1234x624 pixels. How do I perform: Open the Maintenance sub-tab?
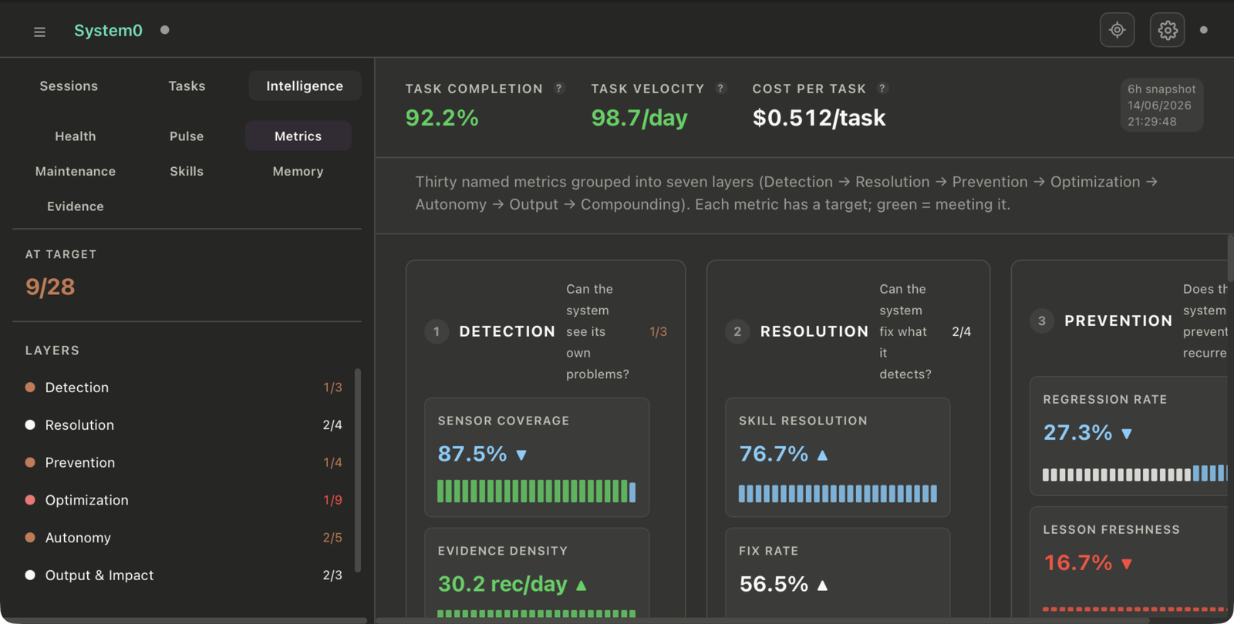tap(76, 171)
